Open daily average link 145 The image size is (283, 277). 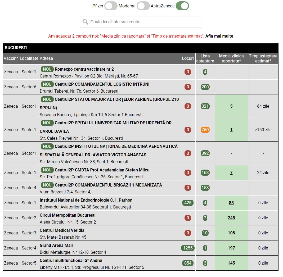(231, 263)
